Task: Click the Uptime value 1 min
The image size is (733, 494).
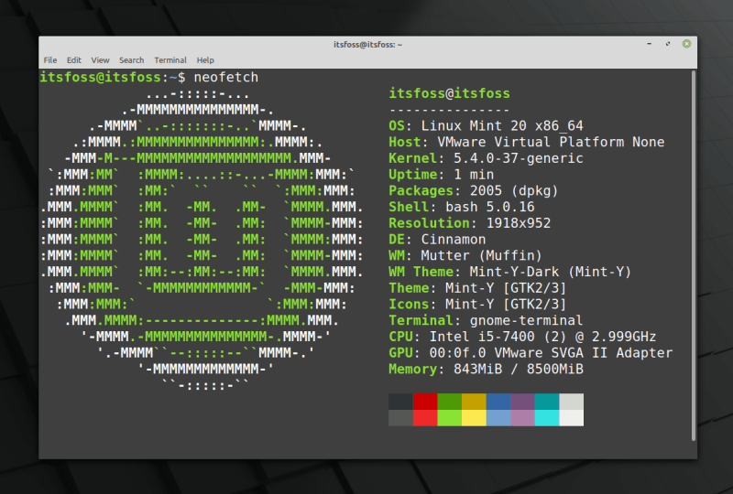Action: (x=474, y=175)
